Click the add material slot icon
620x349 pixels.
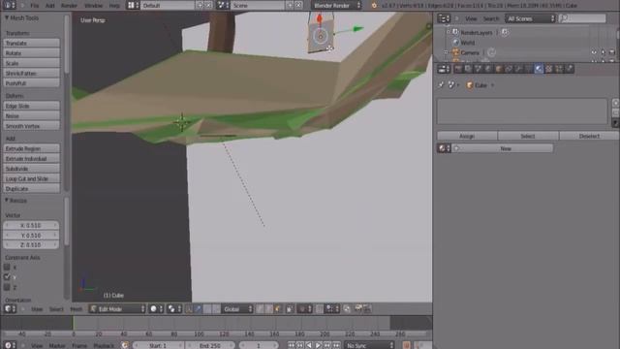616,103
